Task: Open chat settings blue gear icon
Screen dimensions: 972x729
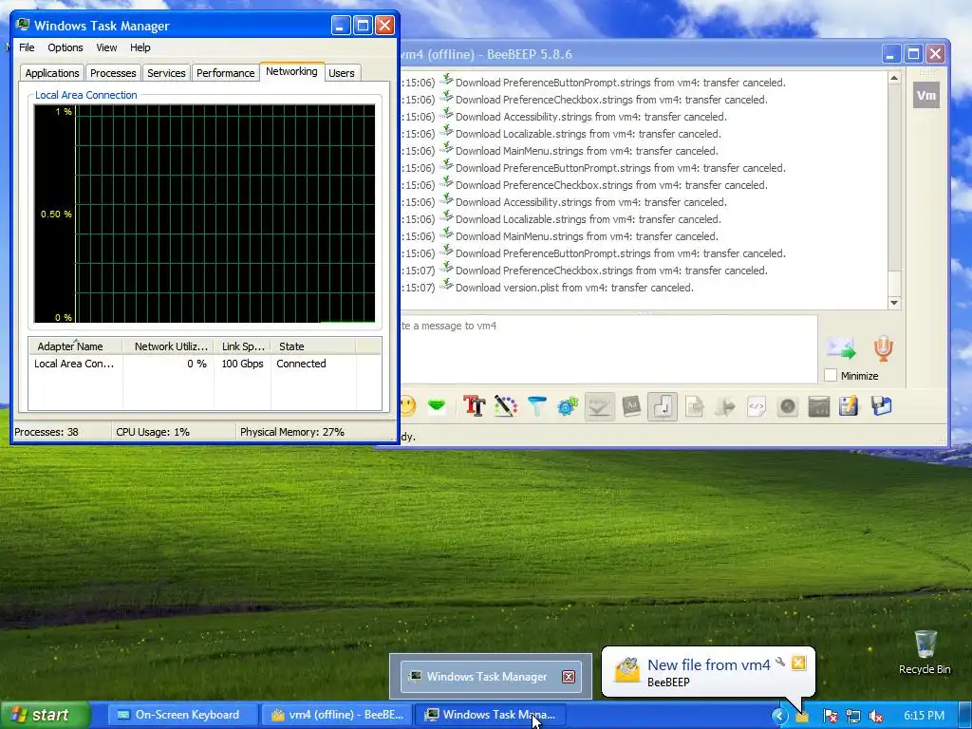Action: 568,406
